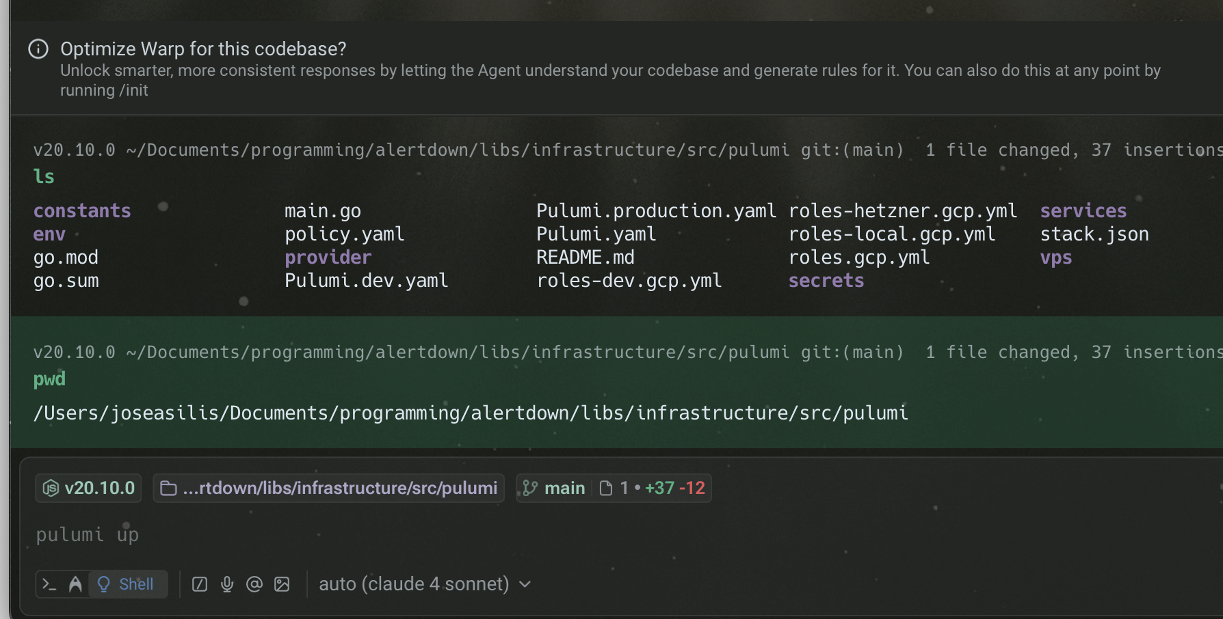Click the services directory name
Screen dimensions: 1223x619
(x=1083, y=210)
